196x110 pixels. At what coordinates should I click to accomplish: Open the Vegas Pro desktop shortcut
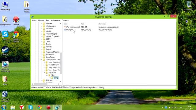coord(5,67)
